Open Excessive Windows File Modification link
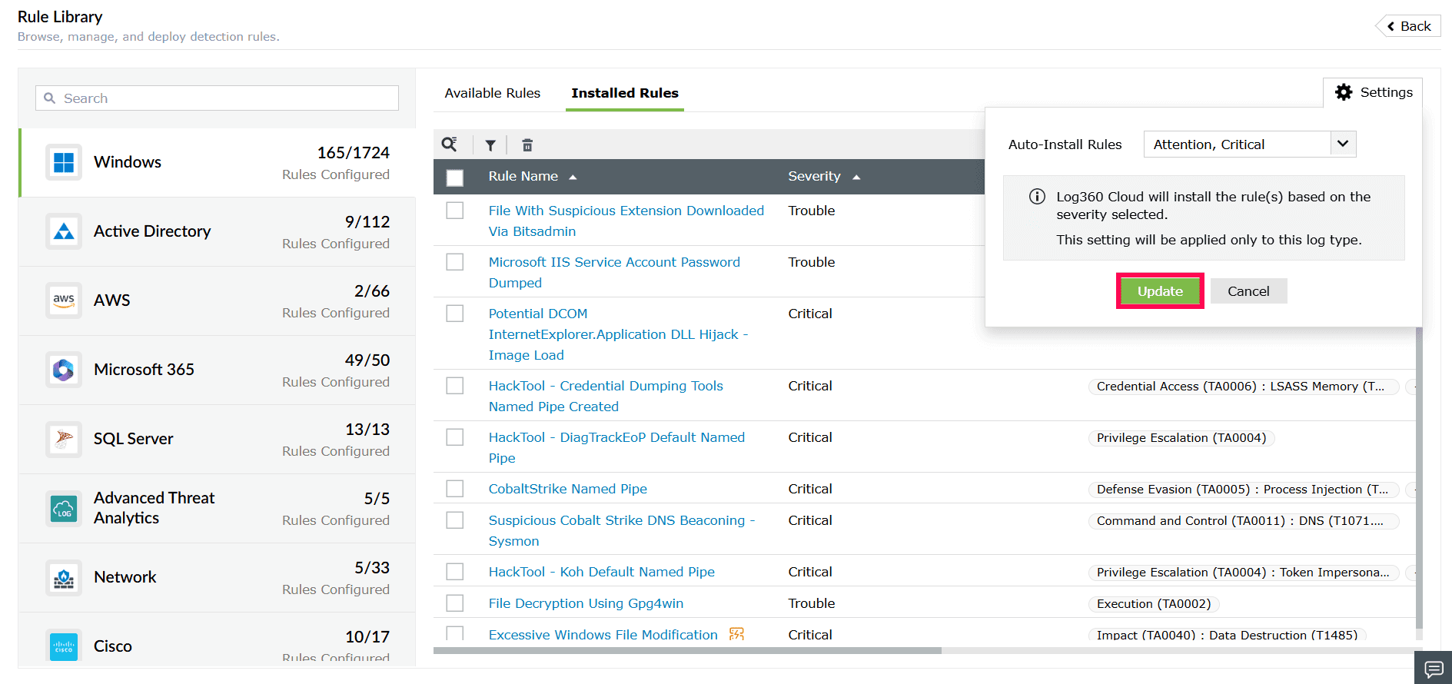 603,635
